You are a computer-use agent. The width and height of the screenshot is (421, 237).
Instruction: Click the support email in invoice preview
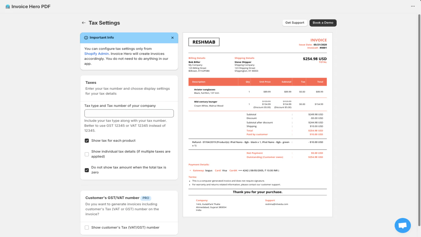pos(276,204)
